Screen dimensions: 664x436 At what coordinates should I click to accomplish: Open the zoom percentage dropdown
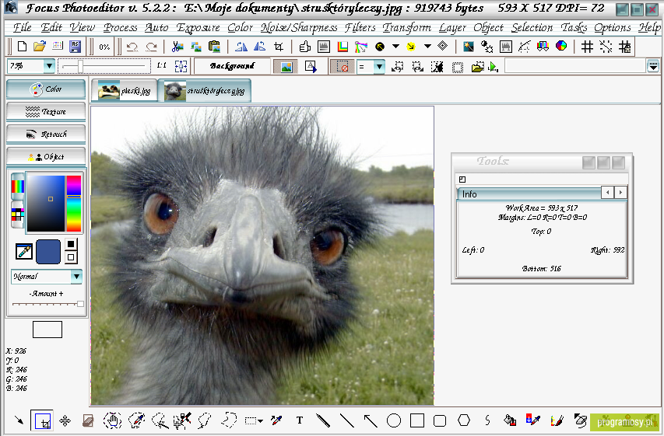pos(49,66)
